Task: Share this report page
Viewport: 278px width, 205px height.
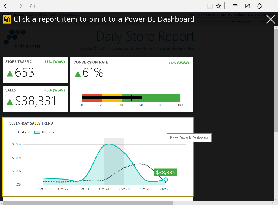Action: coord(259,6)
